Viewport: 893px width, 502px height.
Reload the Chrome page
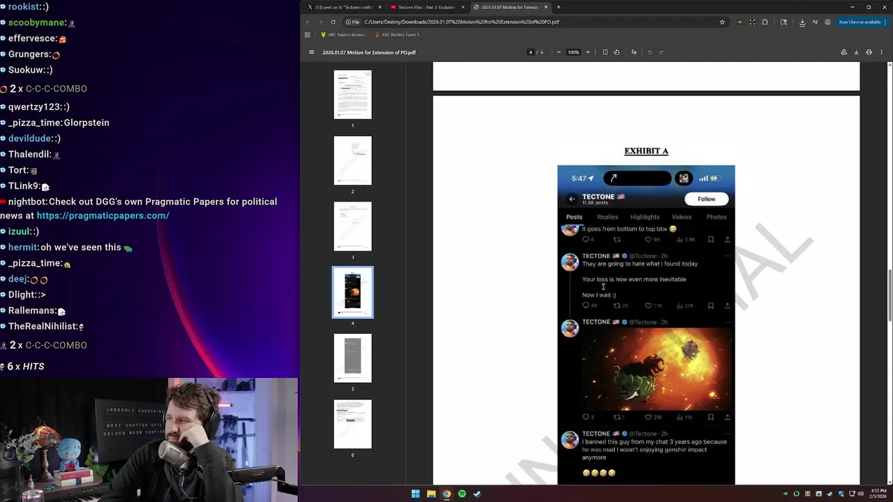[333, 22]
